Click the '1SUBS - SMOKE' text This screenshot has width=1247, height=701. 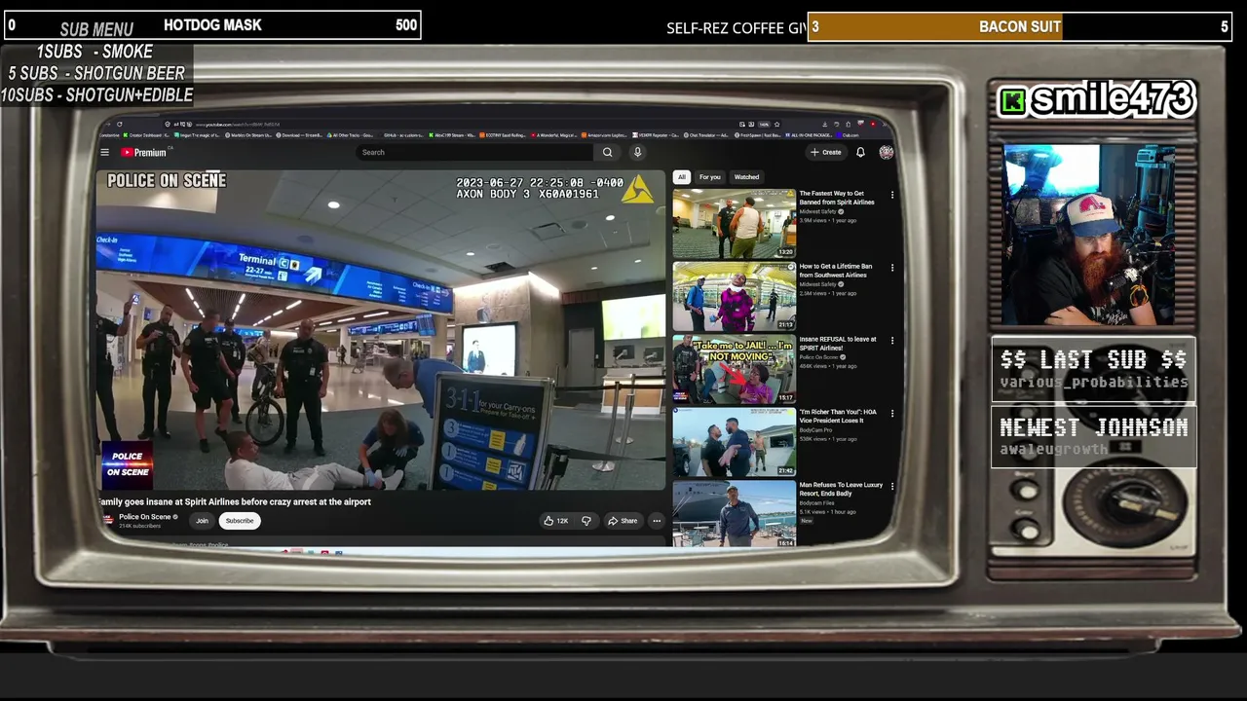pyautogui.click(x=94, y=52)
